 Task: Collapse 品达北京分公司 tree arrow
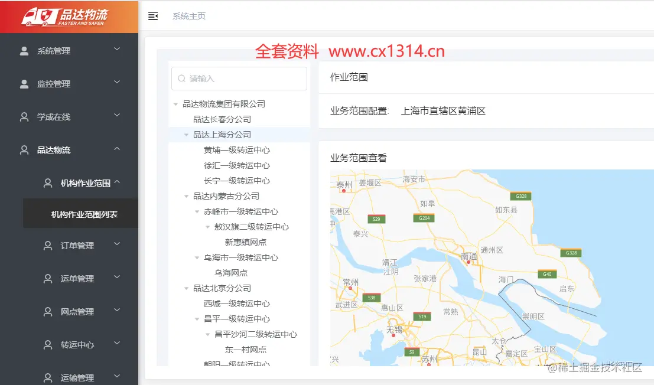click(x=187, y=288)
